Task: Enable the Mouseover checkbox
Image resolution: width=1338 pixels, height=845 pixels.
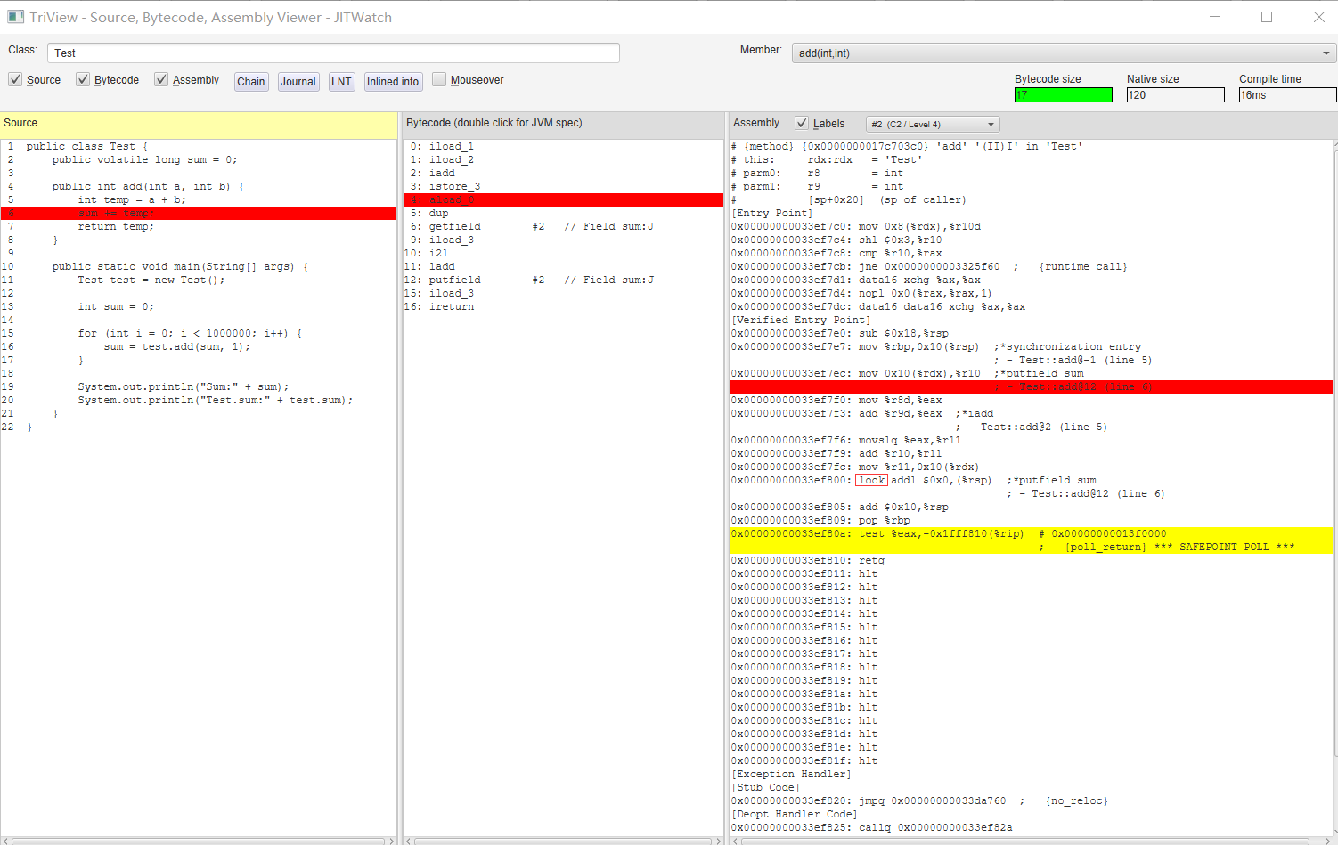Action: (439, 79)
